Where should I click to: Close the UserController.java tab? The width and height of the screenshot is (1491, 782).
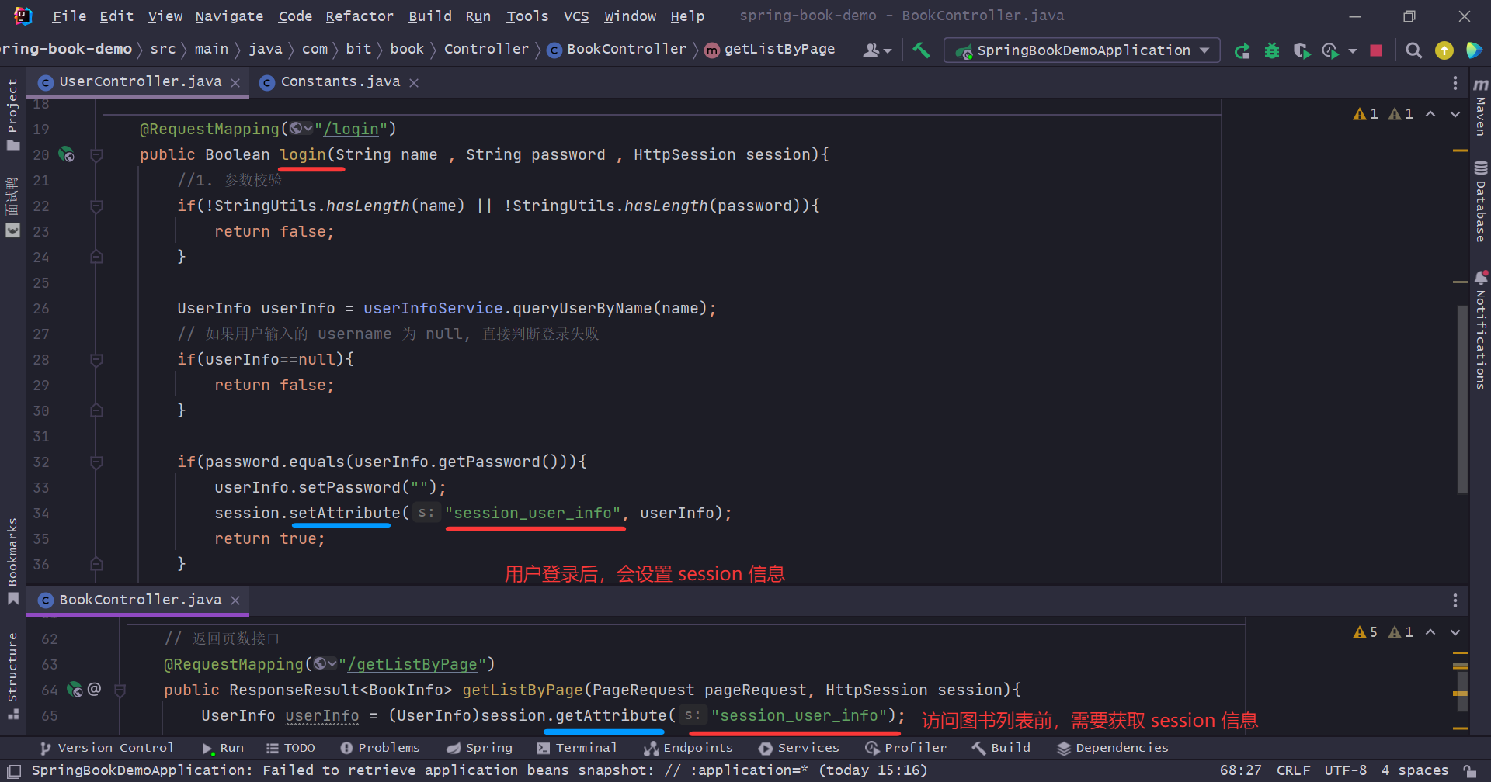[x=235, y=82]
